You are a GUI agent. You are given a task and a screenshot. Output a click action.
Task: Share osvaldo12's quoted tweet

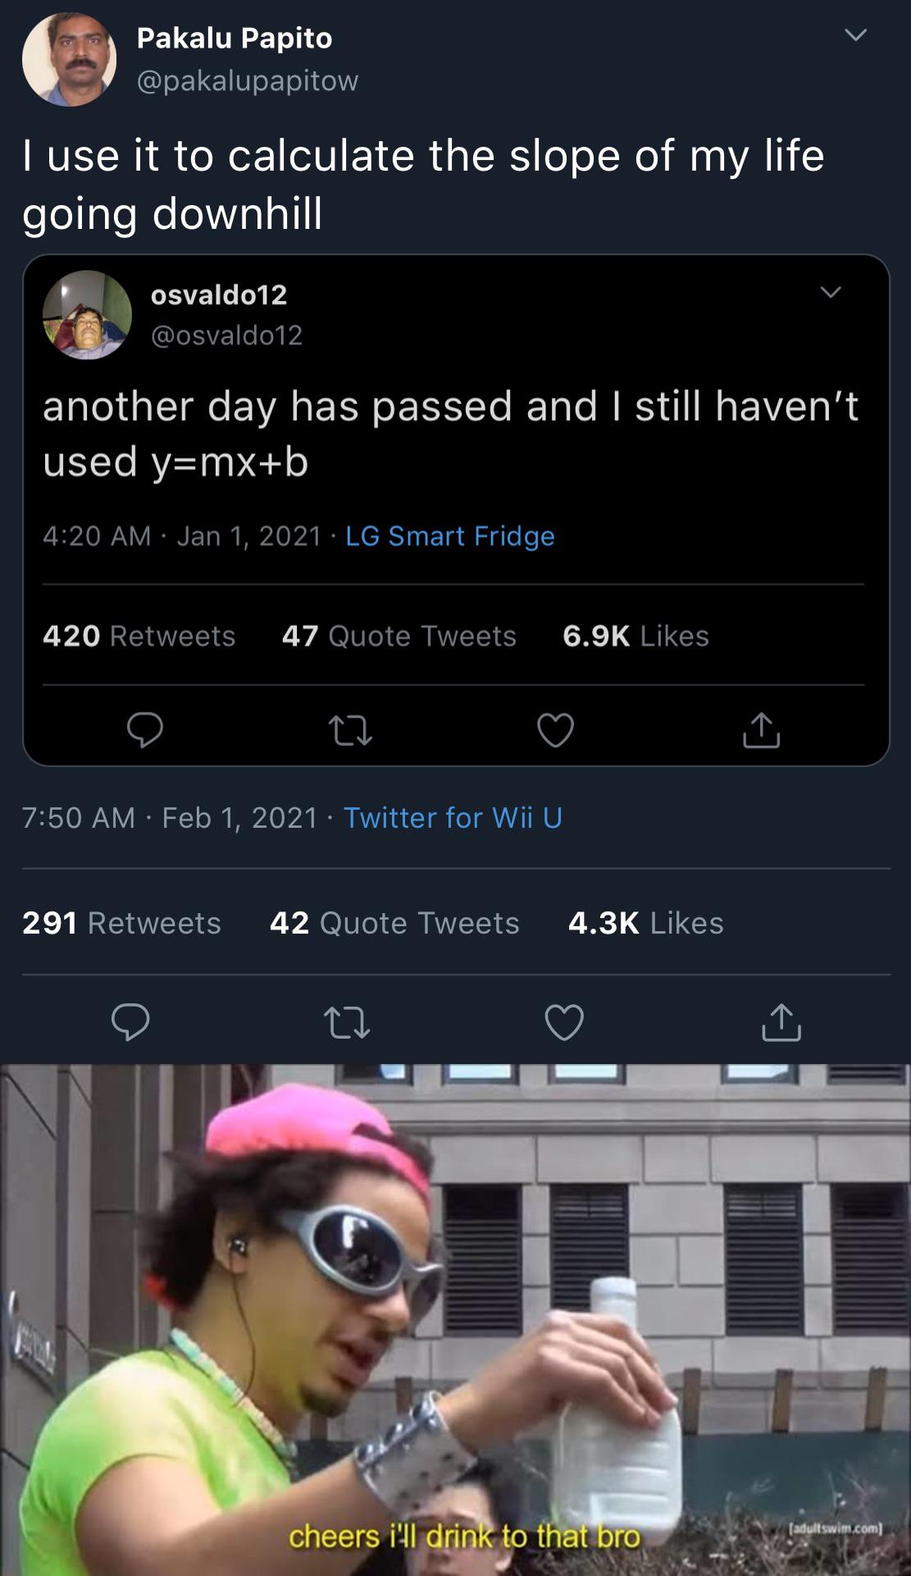(761, 729)
